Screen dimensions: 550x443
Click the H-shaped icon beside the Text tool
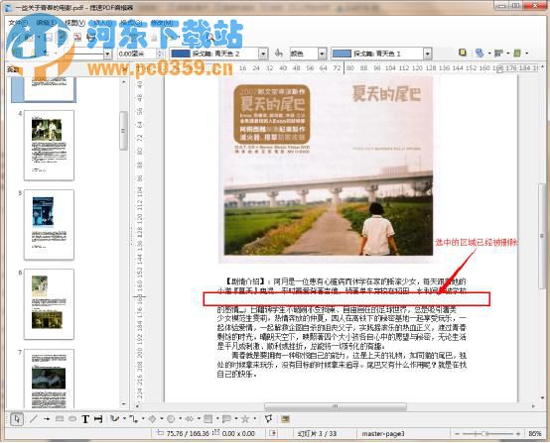click(x=98, y=419)
